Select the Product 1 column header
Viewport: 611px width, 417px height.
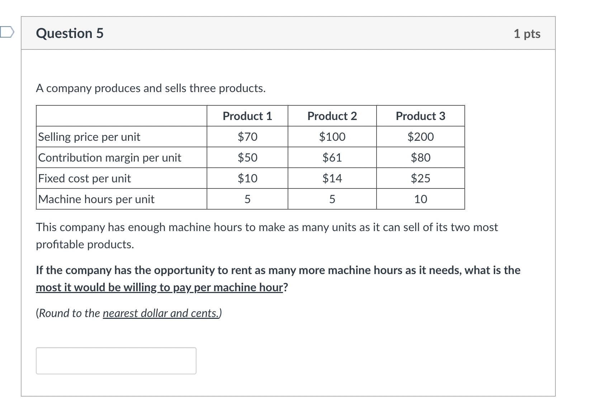tap(247, 116)
